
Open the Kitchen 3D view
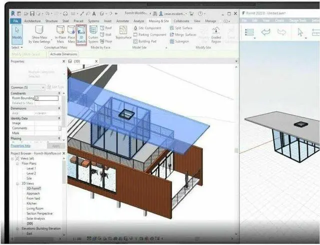point(32,203)
